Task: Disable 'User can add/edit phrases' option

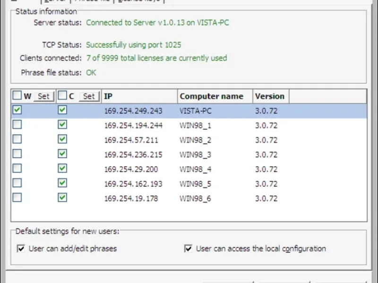Action: tap(21, 249)
